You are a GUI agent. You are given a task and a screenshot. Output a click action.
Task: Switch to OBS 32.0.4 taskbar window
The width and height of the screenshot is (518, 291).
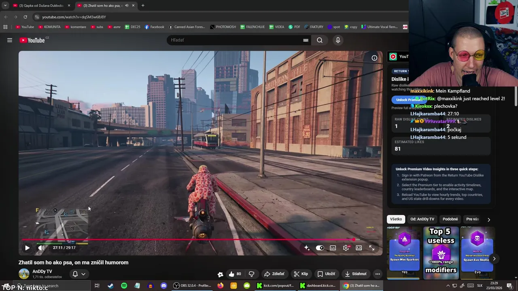[193, 286]
